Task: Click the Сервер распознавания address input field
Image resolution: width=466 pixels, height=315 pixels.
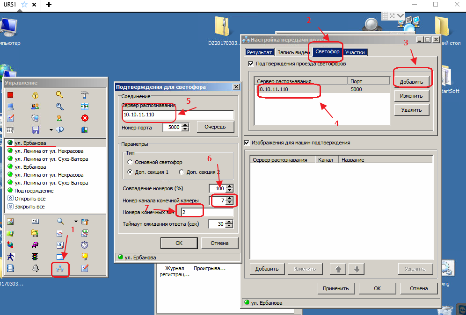Action: (x=178, y=115)
